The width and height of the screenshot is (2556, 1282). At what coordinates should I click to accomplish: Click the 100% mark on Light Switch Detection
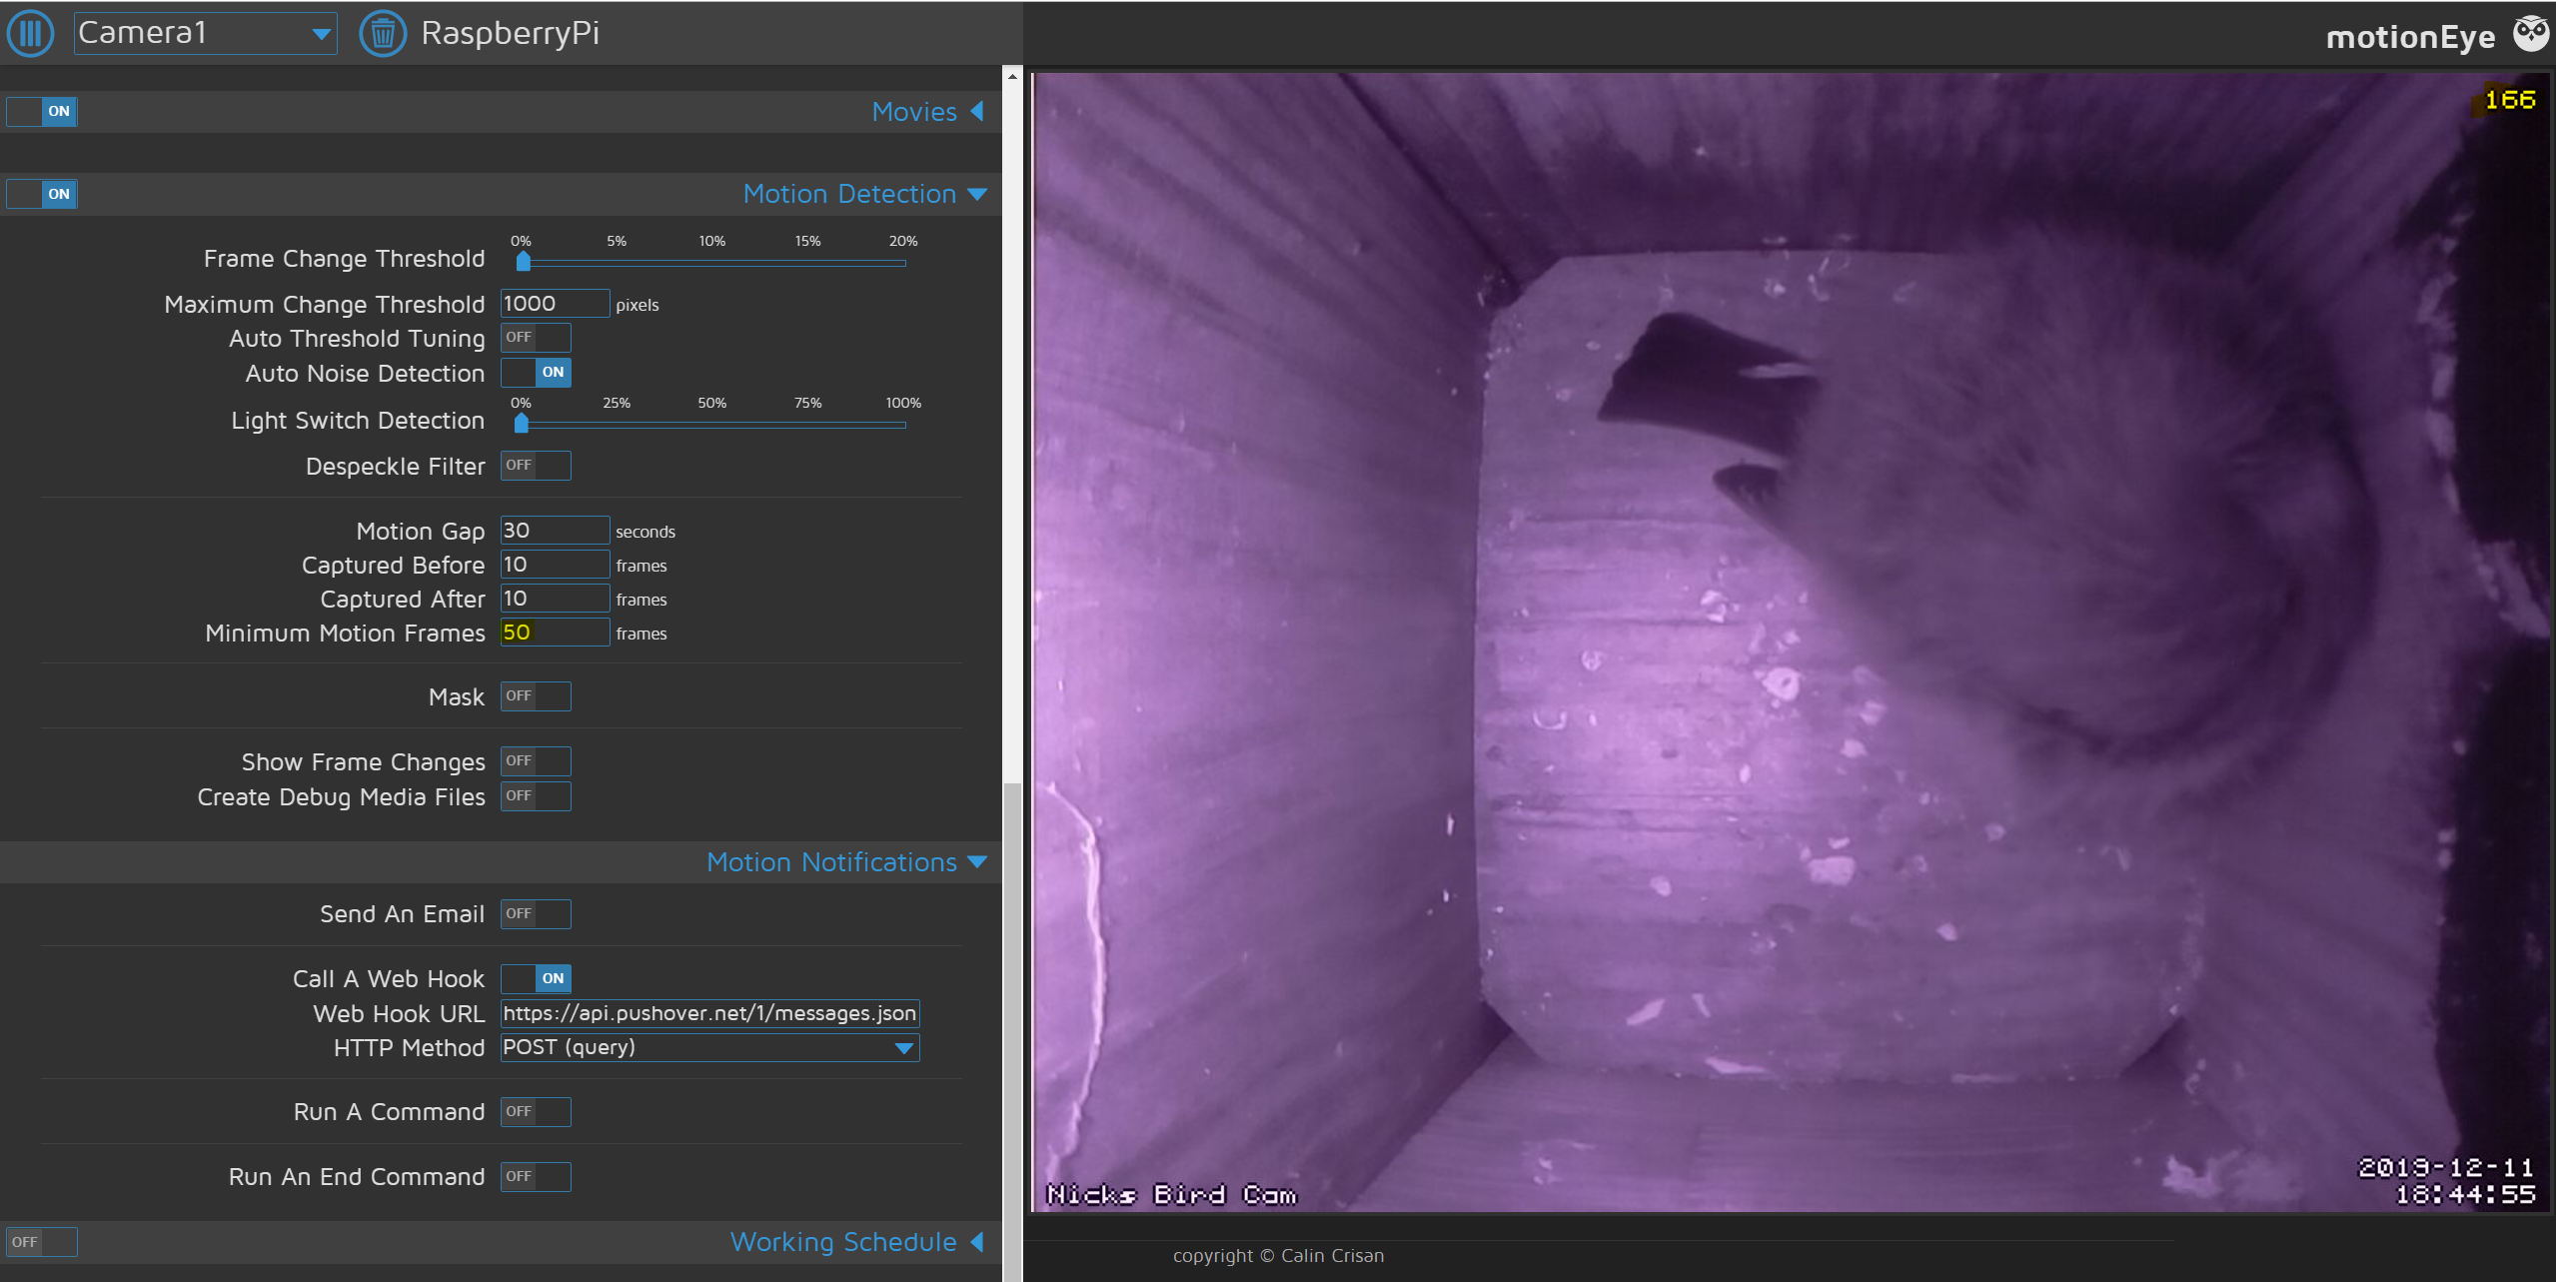pyautogui.click(x=903, y=404)
